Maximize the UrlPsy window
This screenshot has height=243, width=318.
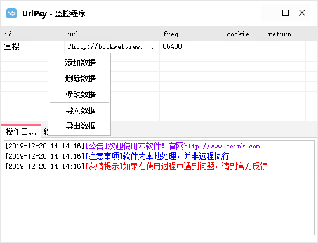(x=286, y=13)
